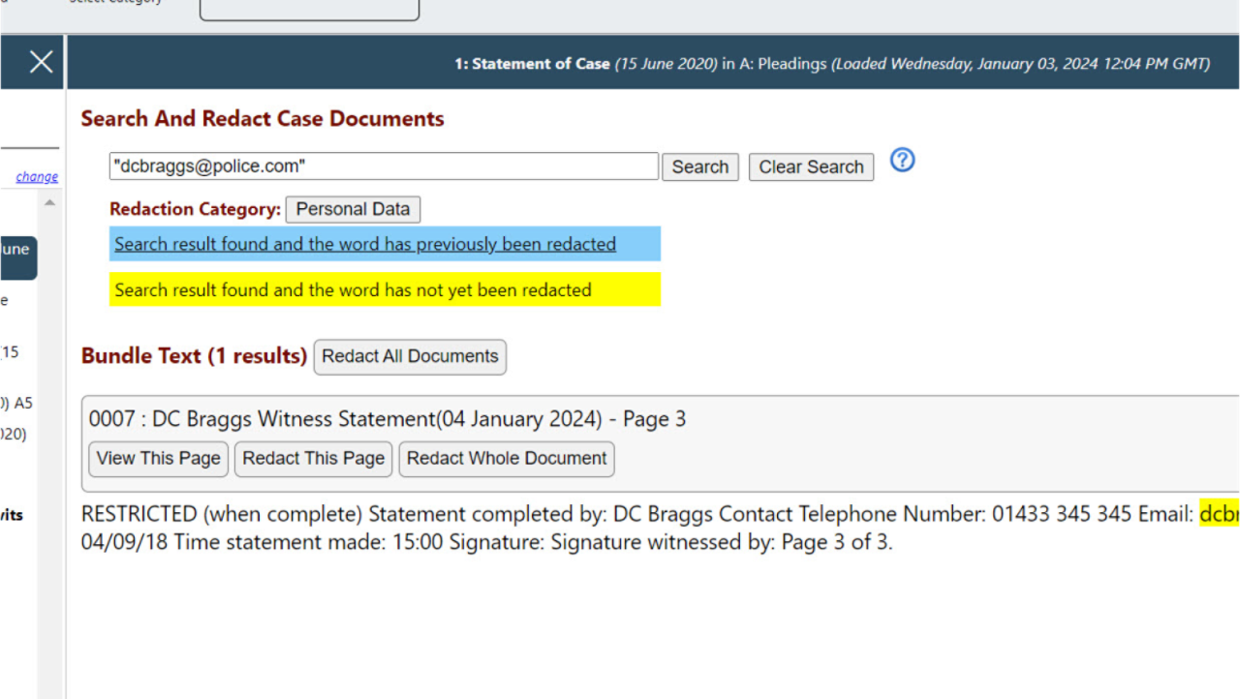Select Redact This Page
Image resolution: width=1240 pixels, height=699 pixels.
click(x=313, y=459)
